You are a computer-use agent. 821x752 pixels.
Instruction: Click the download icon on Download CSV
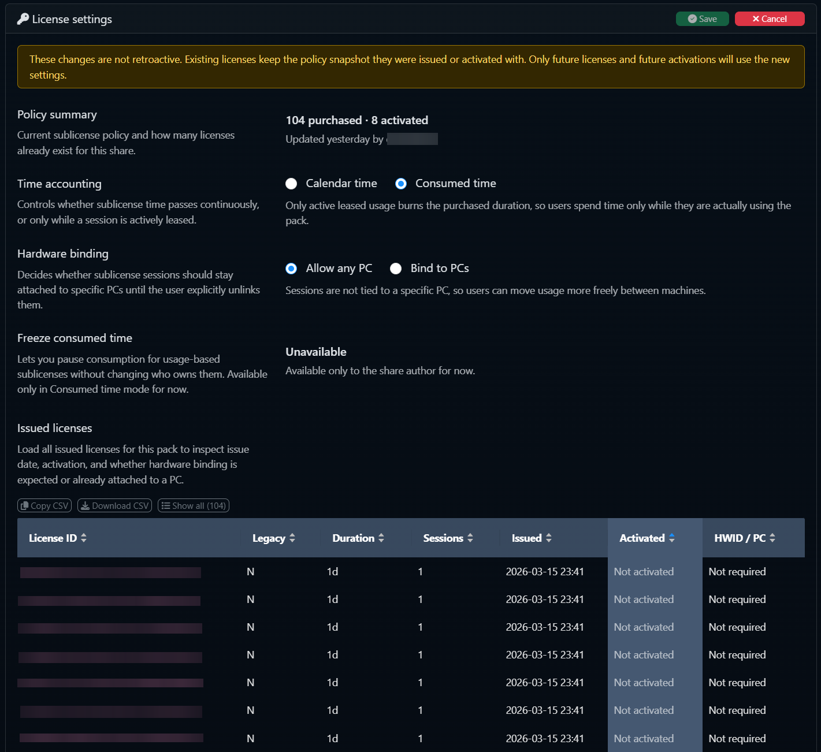pyautogui.click(x=84, y=505)
